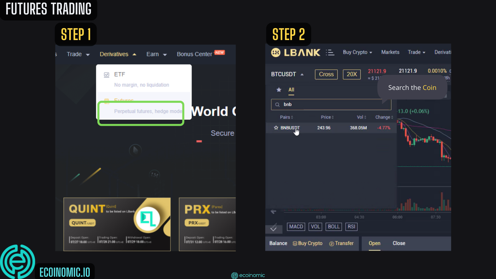Select the VOL indicator button
This screenshot has height=279, width=496.
tap(315, 227)
